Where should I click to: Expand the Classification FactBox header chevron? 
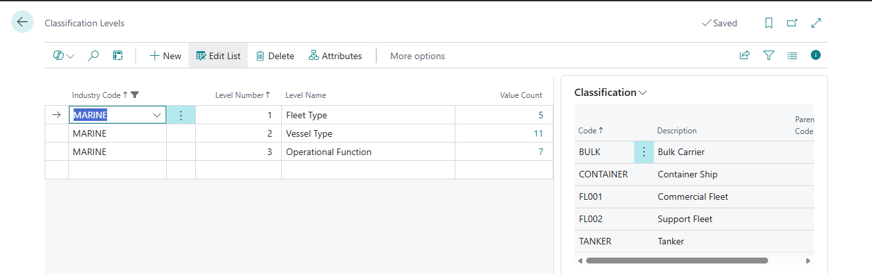[x=643, y=93]
